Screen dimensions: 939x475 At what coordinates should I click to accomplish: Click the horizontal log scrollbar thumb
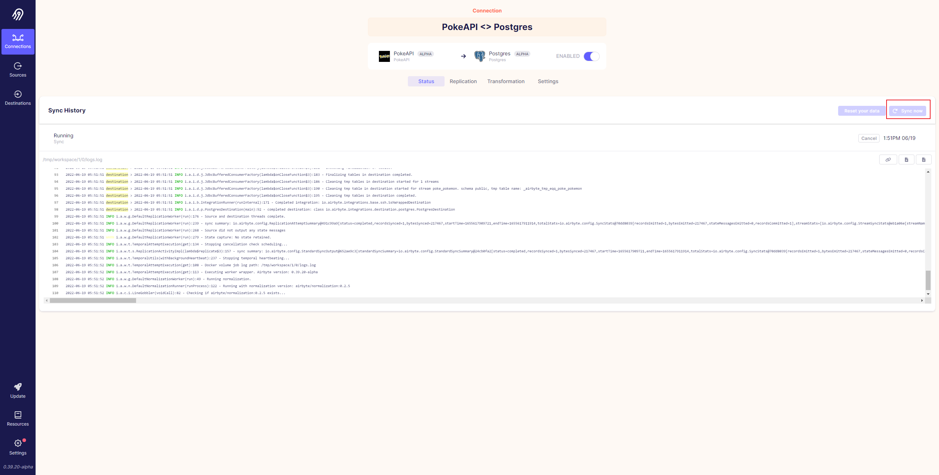(93, 301)
